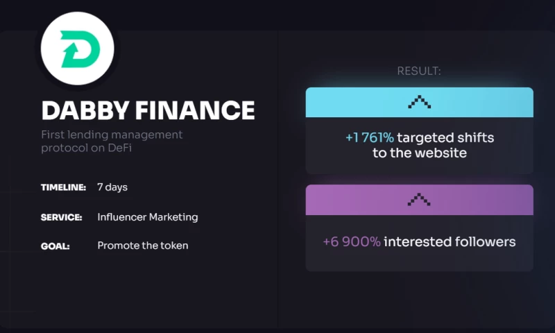
Task: Click the TIMELINE label
Action: 63,187
